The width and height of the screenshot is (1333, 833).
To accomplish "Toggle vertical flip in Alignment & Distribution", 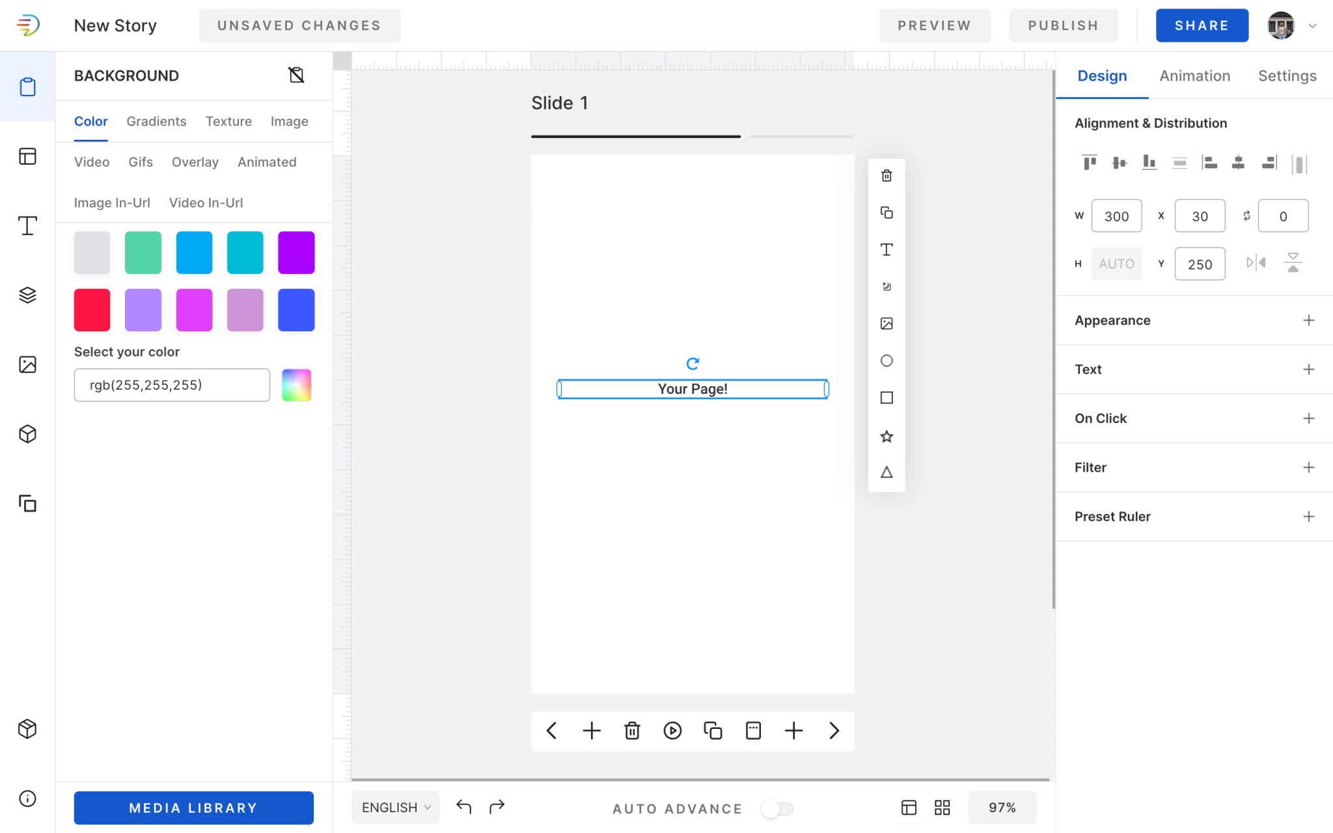I will pyautogui.click(x=1293, y=262).
